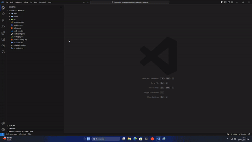This screenshot has height=142, width=252.
Task: Open tailwind.config.ts file
Action: 20,45
